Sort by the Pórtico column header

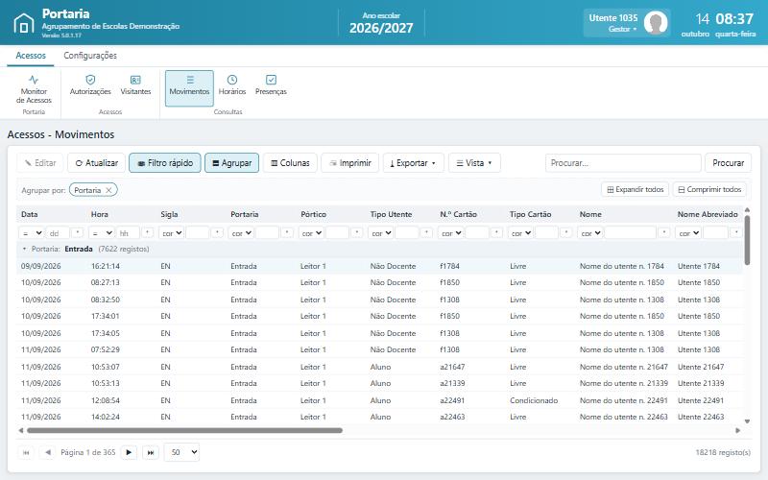[314, 214]
